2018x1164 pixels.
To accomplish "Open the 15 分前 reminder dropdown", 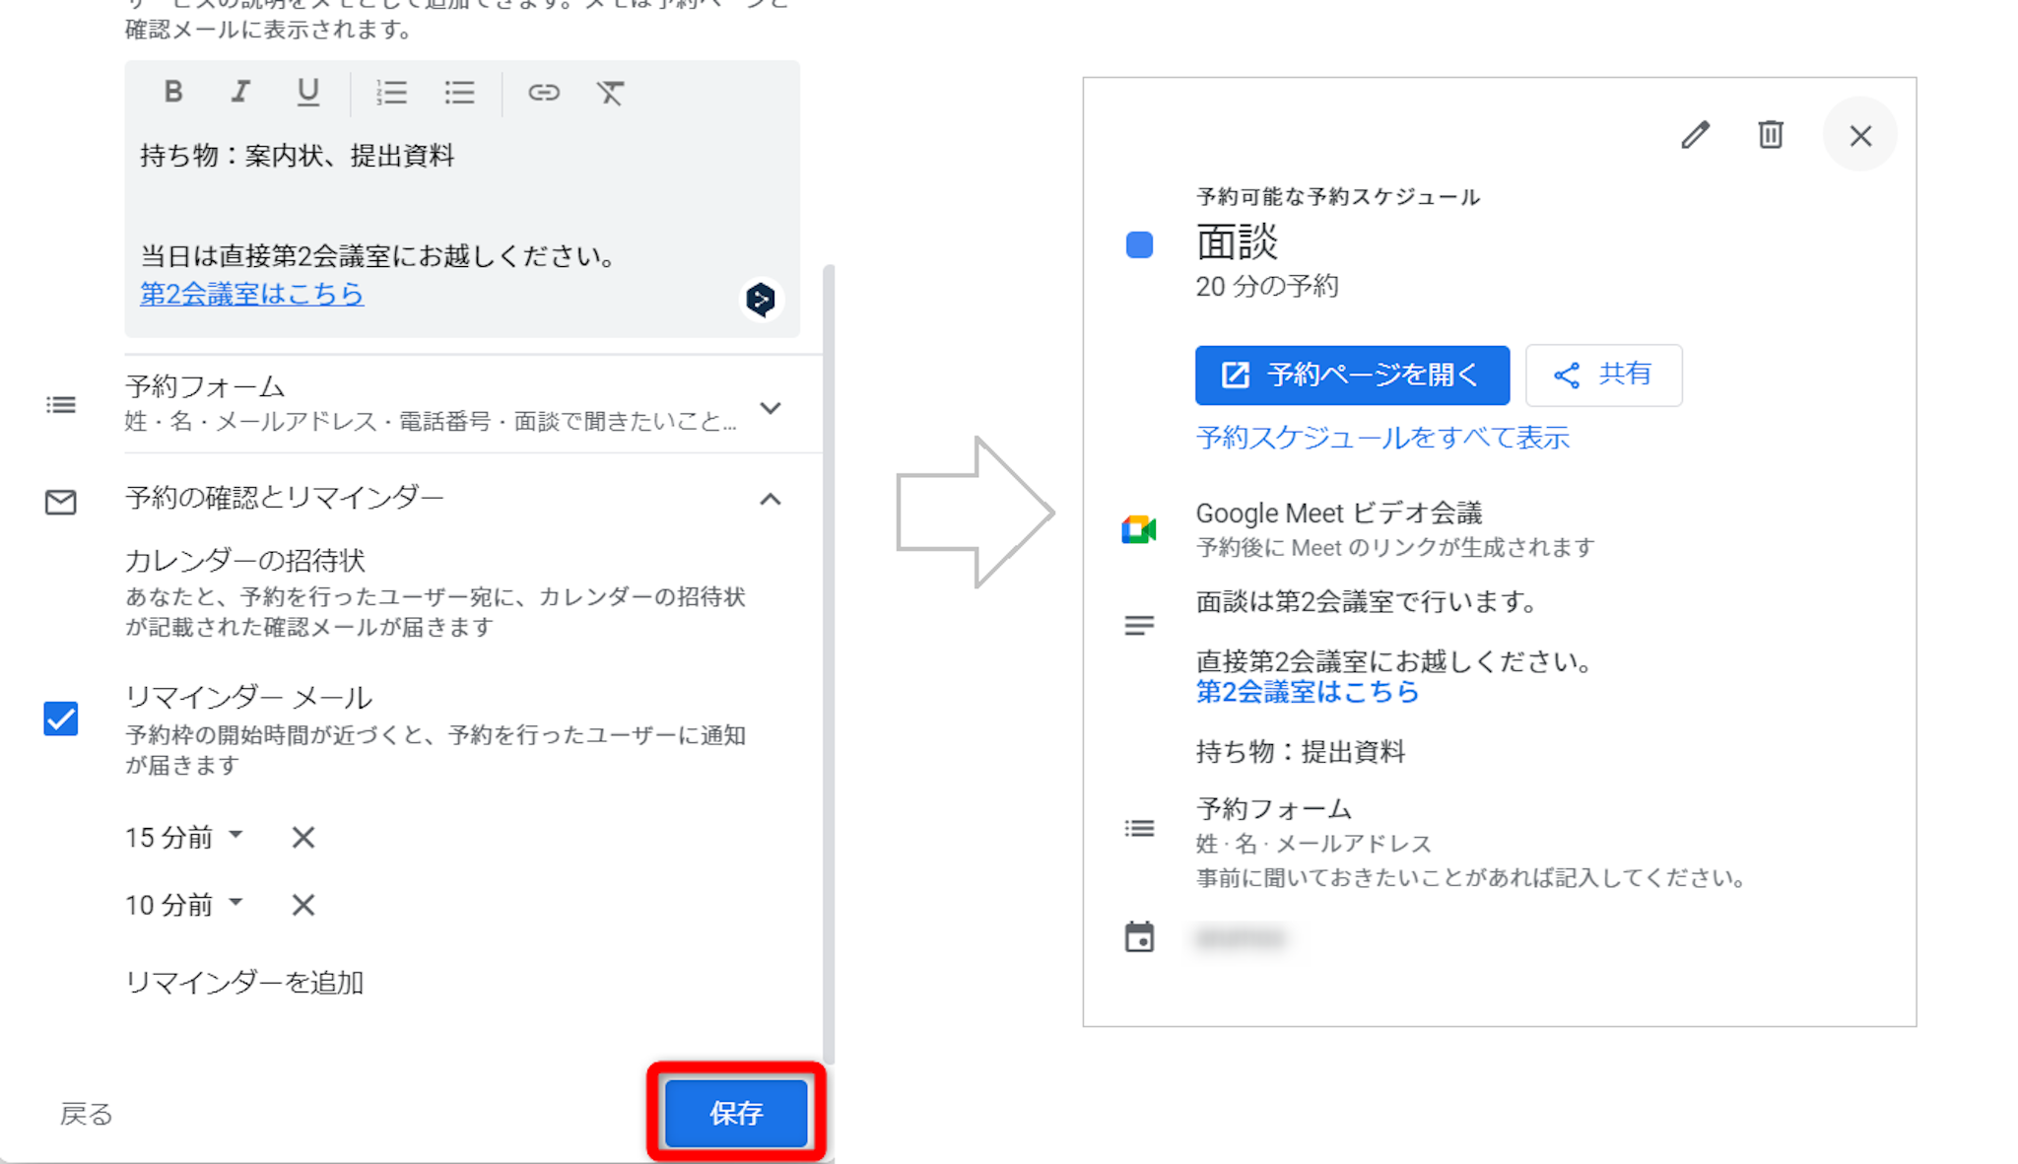I will 185,837.
